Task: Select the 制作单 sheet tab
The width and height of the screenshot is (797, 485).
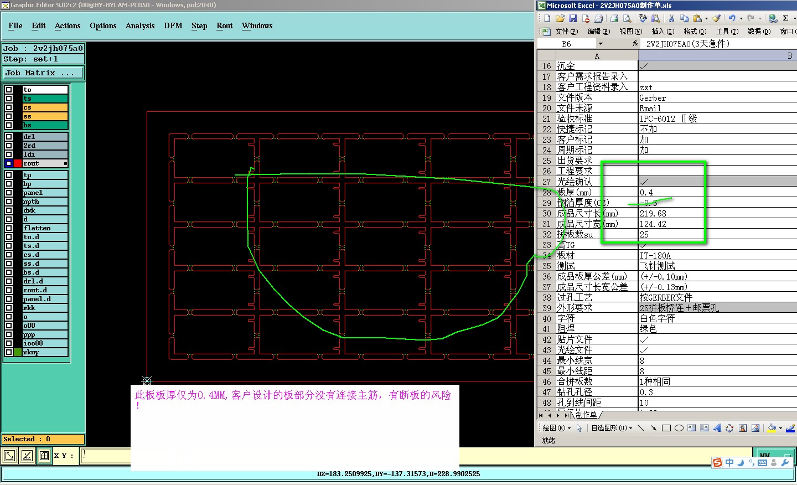Action: click(x=586, y=415)
